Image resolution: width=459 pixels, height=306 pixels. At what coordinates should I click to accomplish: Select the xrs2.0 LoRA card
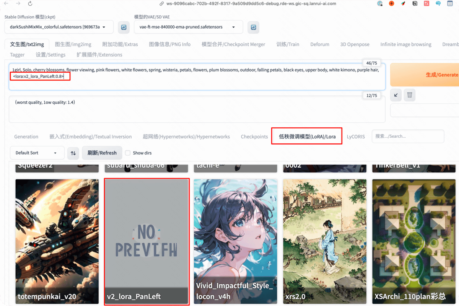coord(325,241)
